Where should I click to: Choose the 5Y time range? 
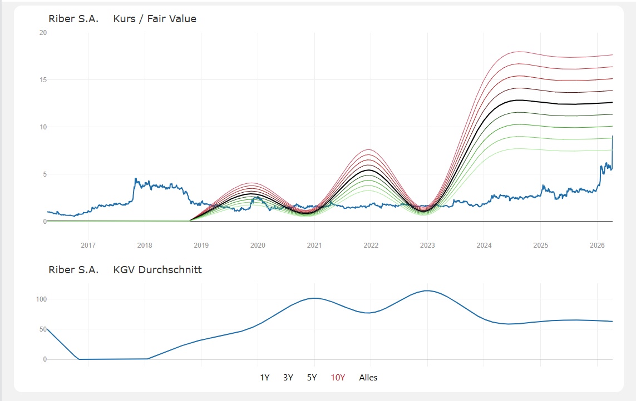coord(312,378)
